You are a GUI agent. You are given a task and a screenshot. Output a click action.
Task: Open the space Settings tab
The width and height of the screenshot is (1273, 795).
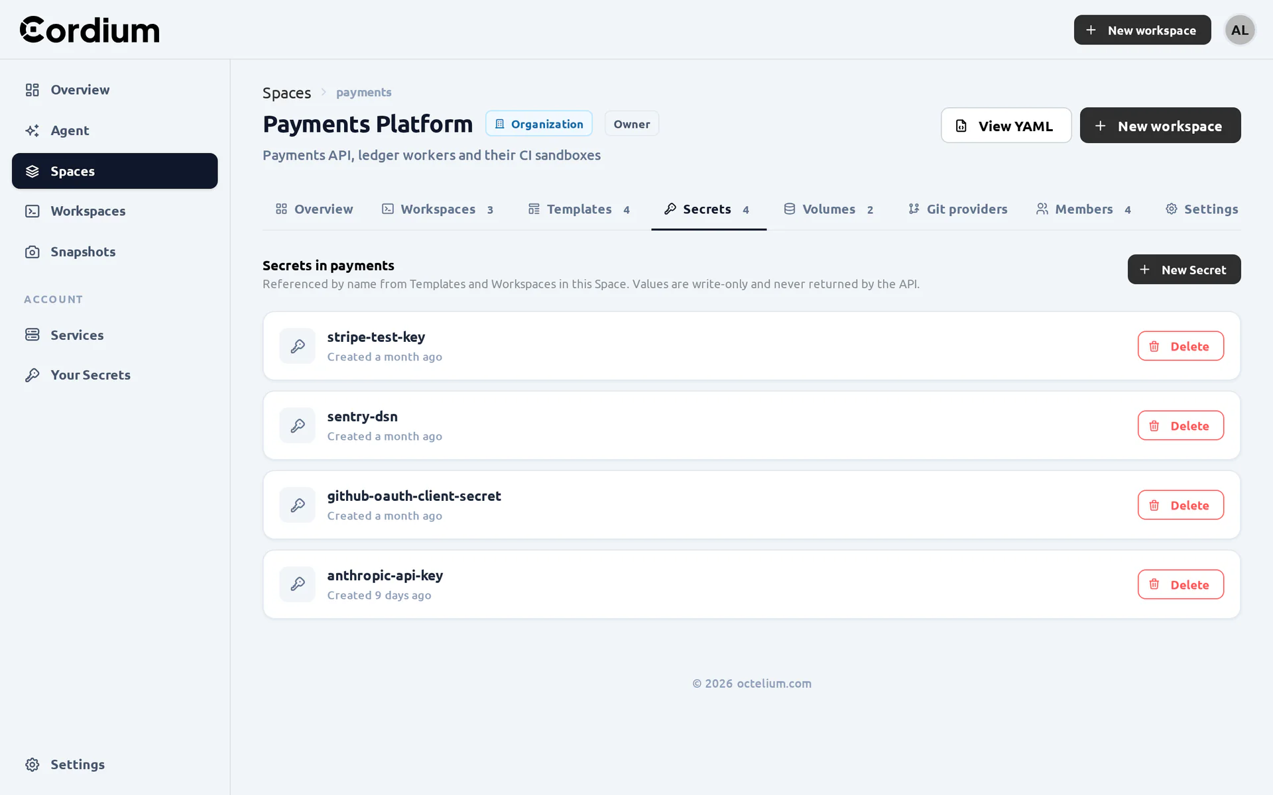(1201, 209)
